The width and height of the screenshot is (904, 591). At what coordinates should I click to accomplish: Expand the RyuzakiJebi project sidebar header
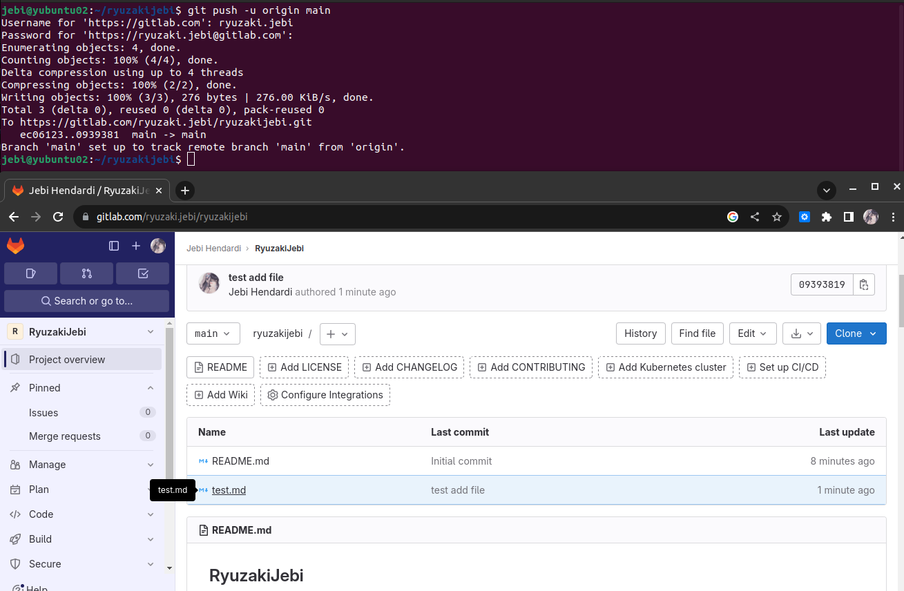(83, 332)
